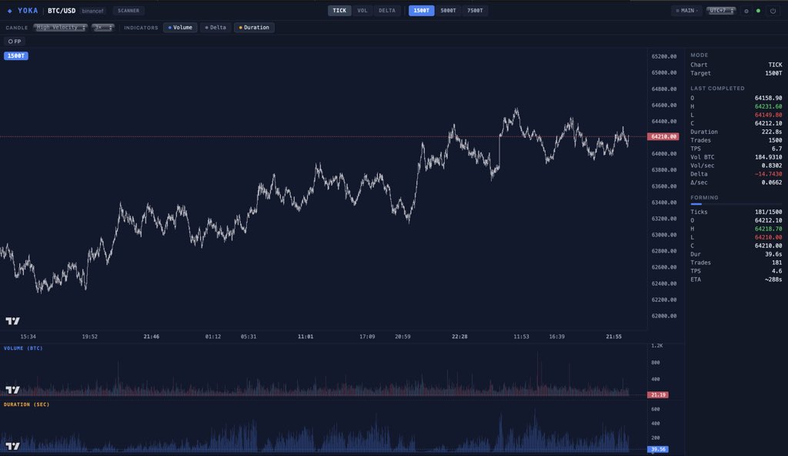Click the binancef exchange label
The width and height of the screenshot is (788, 456).
[x=92, y=11]
